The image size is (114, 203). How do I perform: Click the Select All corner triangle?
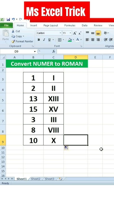(3, 57)
